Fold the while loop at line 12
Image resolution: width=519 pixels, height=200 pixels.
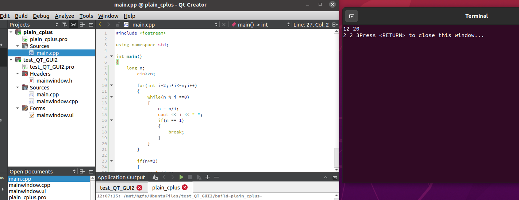[111, 97]
